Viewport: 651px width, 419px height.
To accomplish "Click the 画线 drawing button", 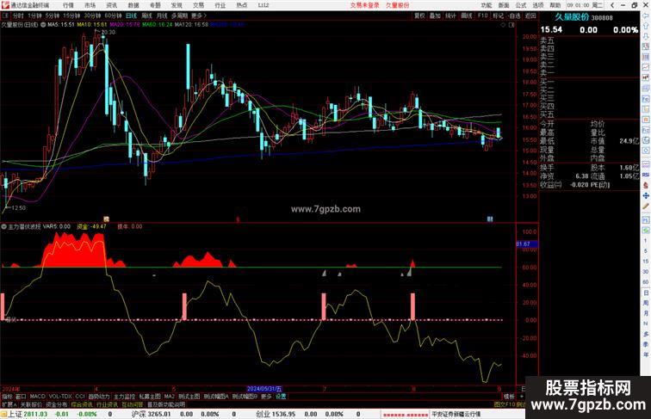I will [x=467, y=15].
